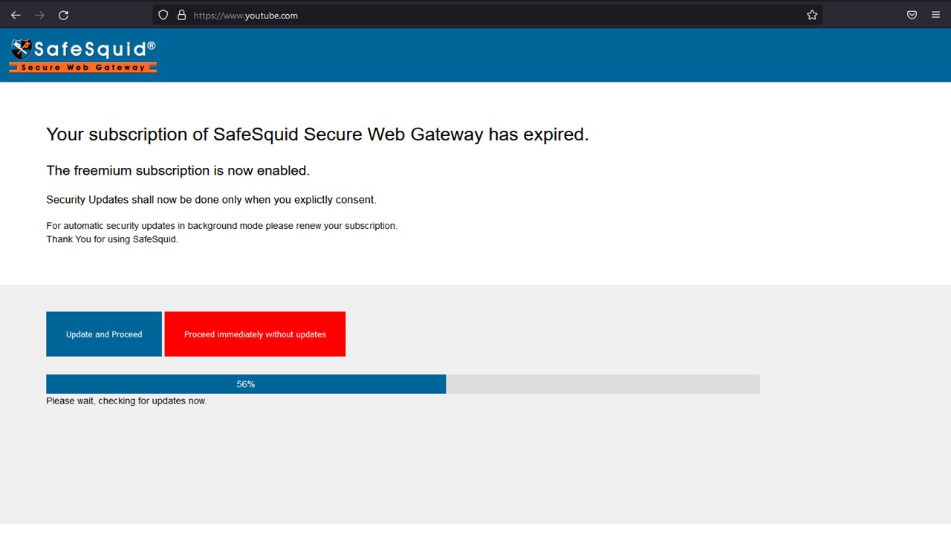The image size is (951, 535).
Task: Open the browser hamburger menu
Action: (935, 15)
